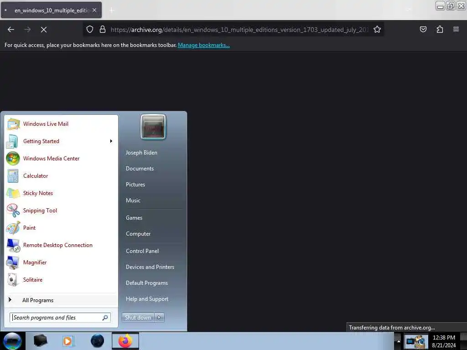Click the system tray icon by clock
Viewport: 467px width, 350px height.
(x=416, y=341)
